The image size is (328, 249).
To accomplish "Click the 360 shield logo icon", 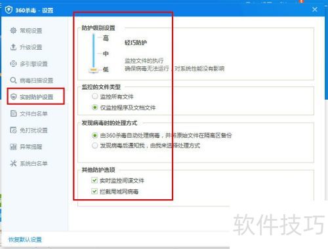I will (9, 10).
